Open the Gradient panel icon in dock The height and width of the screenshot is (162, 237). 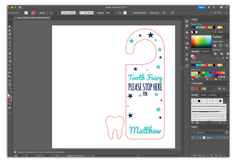(187, 43)
